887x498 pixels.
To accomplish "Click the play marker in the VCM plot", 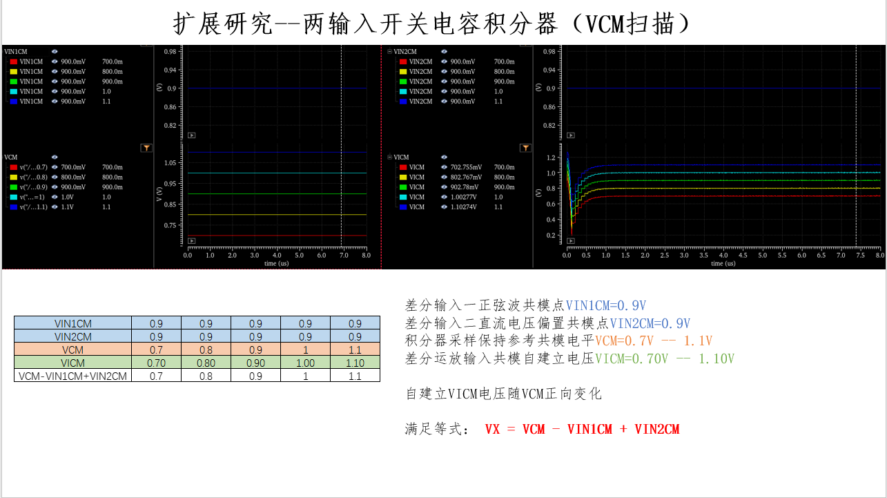I will click(x=192, y=241).
